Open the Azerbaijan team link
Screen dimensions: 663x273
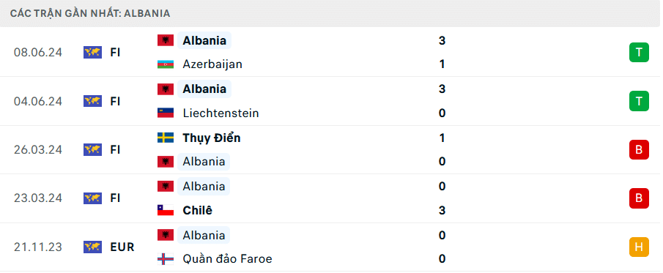click(x=212, y=64)
